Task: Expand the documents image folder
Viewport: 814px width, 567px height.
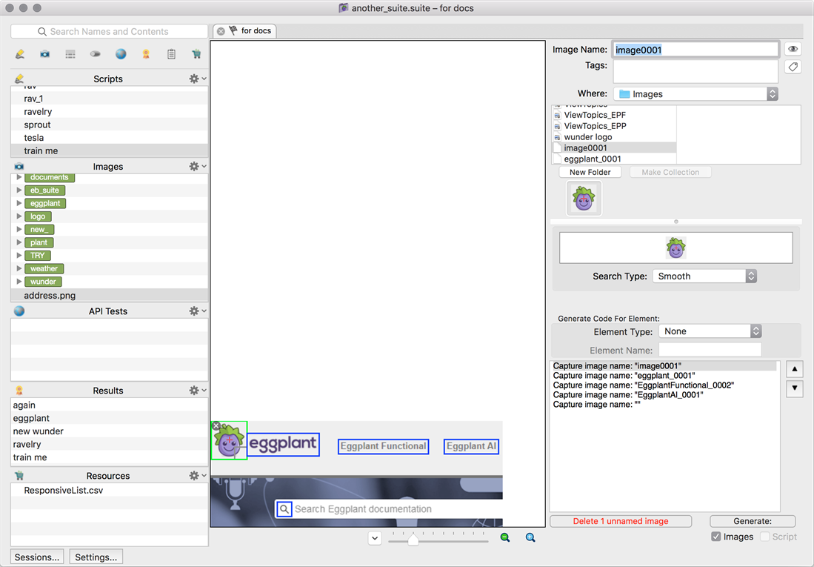Action: pyautogui.click(x=19, y=177)
